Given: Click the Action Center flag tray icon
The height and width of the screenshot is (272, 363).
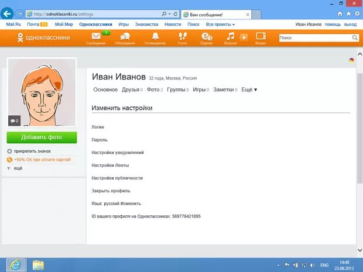Looking at the screenshot, I should 287,265.
